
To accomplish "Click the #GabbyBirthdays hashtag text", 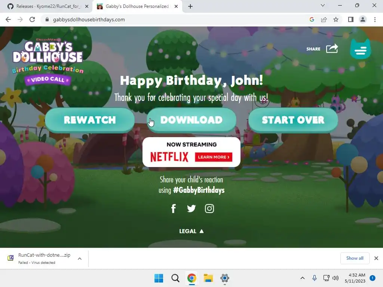I will pos(199,190).
